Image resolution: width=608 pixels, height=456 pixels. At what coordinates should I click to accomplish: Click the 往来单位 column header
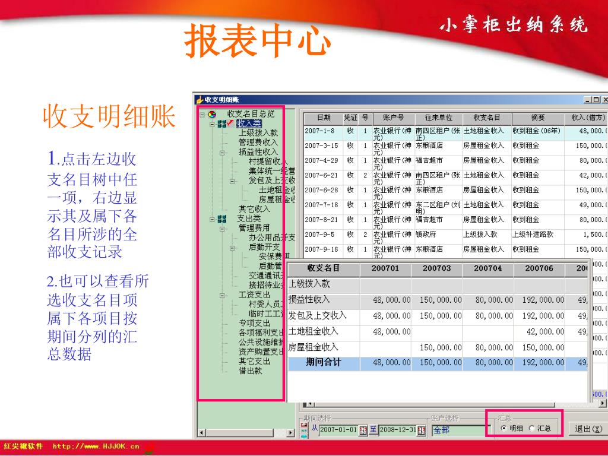click(x=438, y=118)
